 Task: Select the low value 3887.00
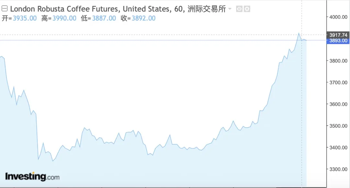click(x=104, y=18)
